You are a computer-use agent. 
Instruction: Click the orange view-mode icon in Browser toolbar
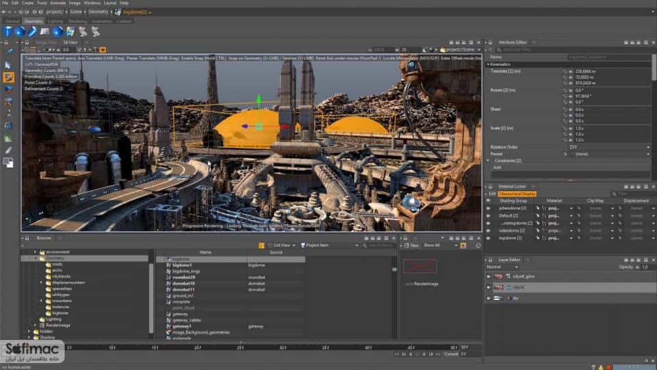(x=261, y=245)
